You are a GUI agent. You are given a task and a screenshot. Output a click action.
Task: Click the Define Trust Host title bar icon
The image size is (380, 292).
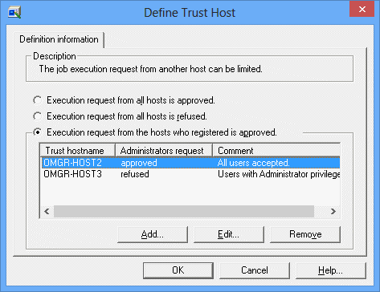(14, 12)
